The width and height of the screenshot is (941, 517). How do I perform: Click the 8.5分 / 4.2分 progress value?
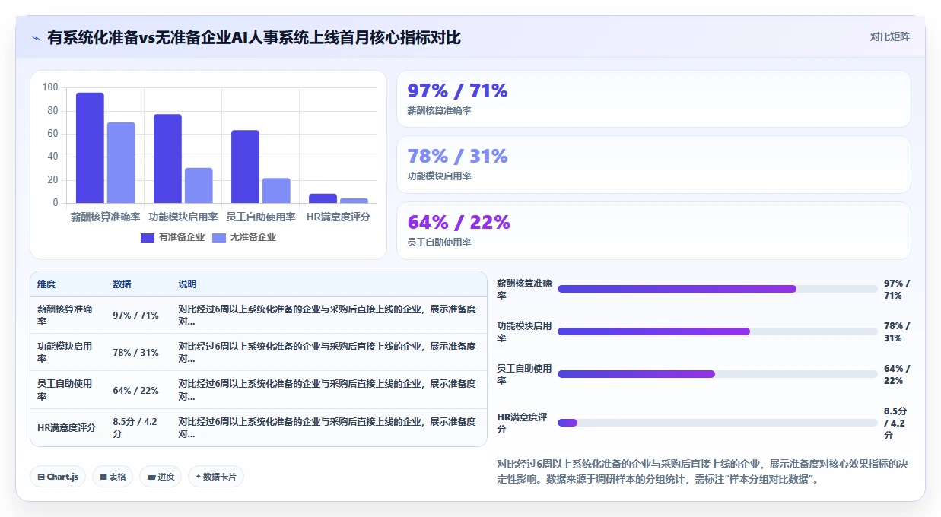click(896, 423)
